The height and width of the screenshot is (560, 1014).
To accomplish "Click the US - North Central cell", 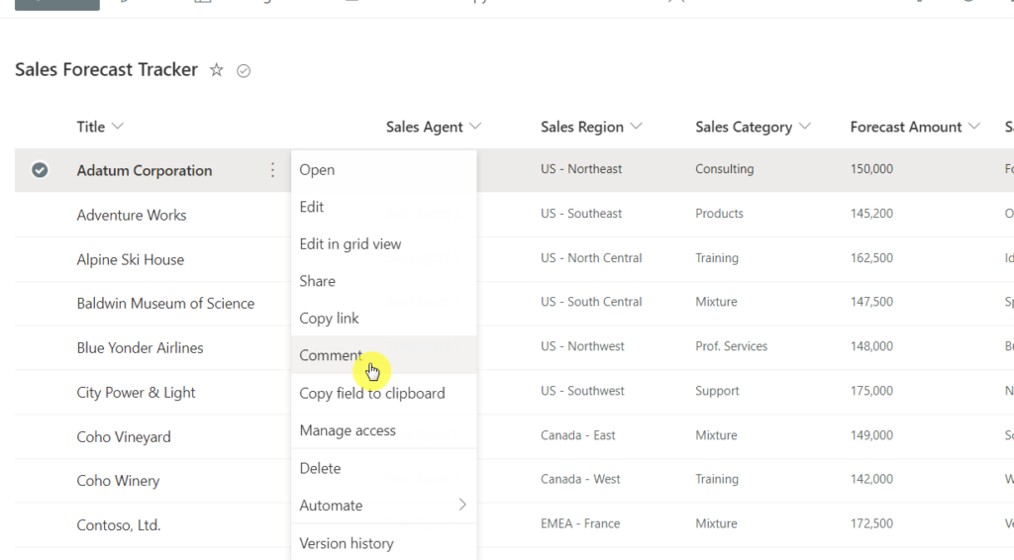I will [591, 258].
